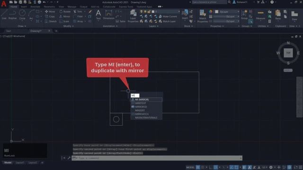Toggle clean screen icon in status bar
The image size is (303, 170).
click(x=295, y=167)
